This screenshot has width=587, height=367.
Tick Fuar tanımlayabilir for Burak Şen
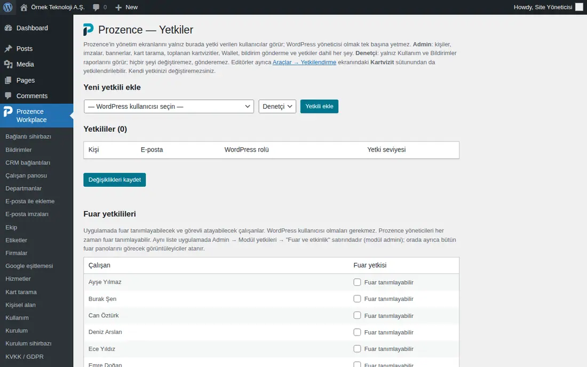tap(357, 299)
